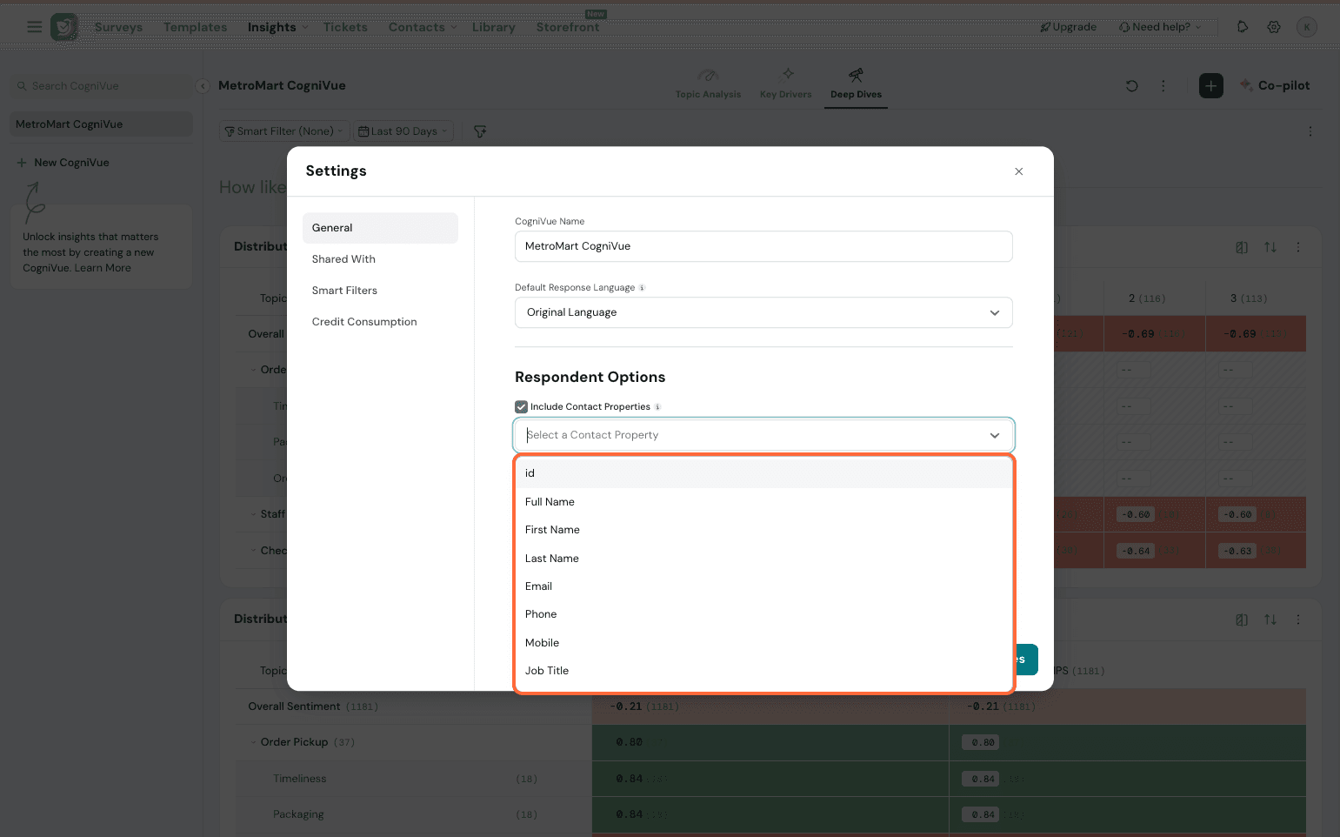Click the add filter funnel icon
The image size is (1340, 837).
tap(480, 131)
